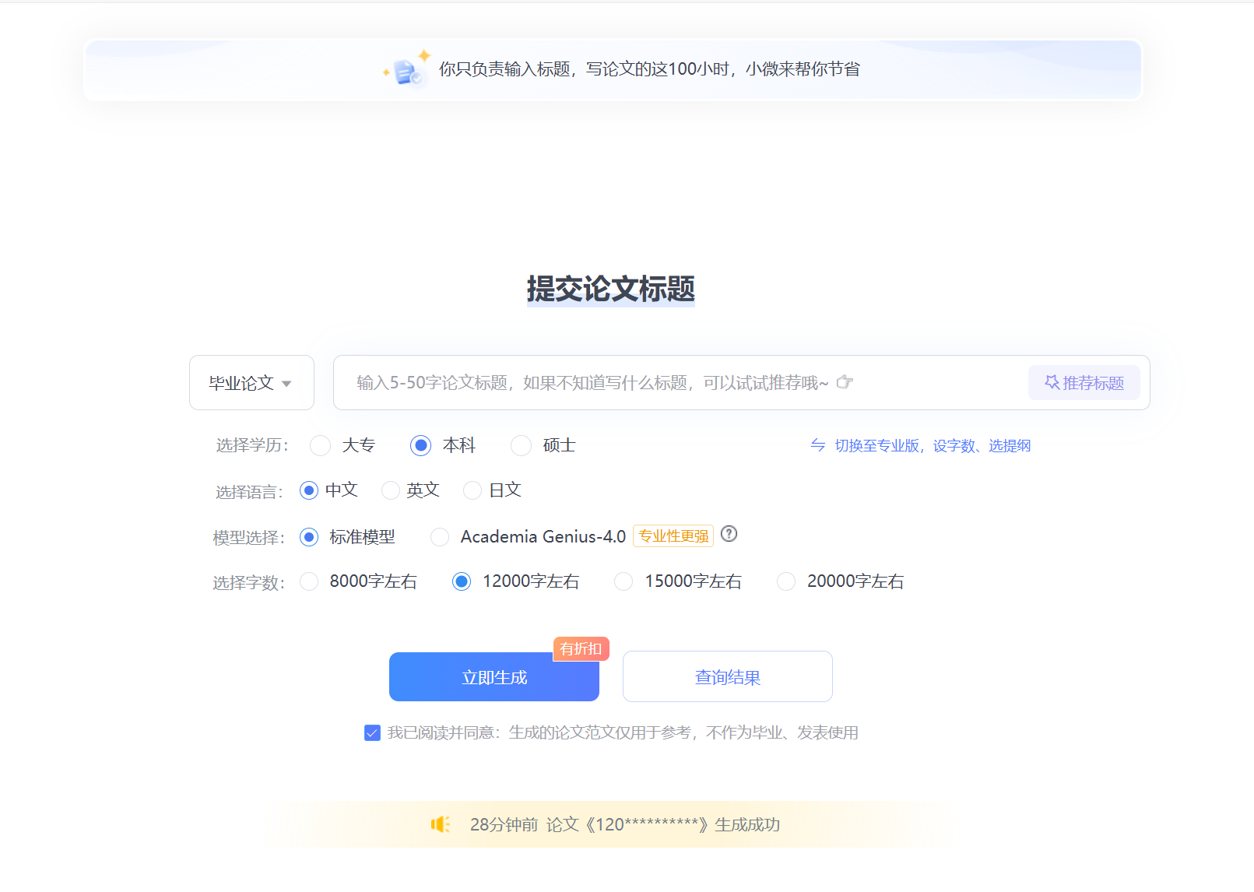1254x892 pixels.
Task: Select 20000字左右 word count
Action: pos(785,581)
